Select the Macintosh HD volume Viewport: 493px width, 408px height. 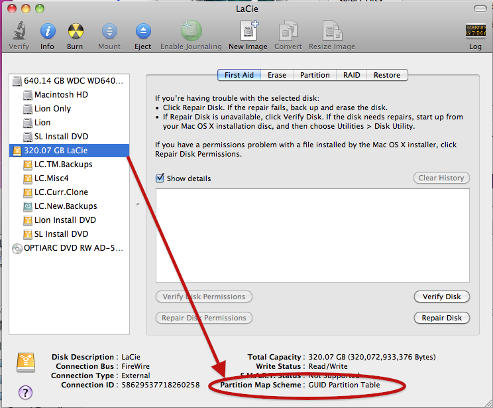pyautogui.click(x=69, y=95)
